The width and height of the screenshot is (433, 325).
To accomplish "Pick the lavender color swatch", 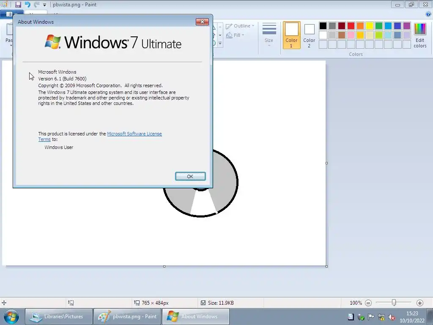I will tap(407, 35).
